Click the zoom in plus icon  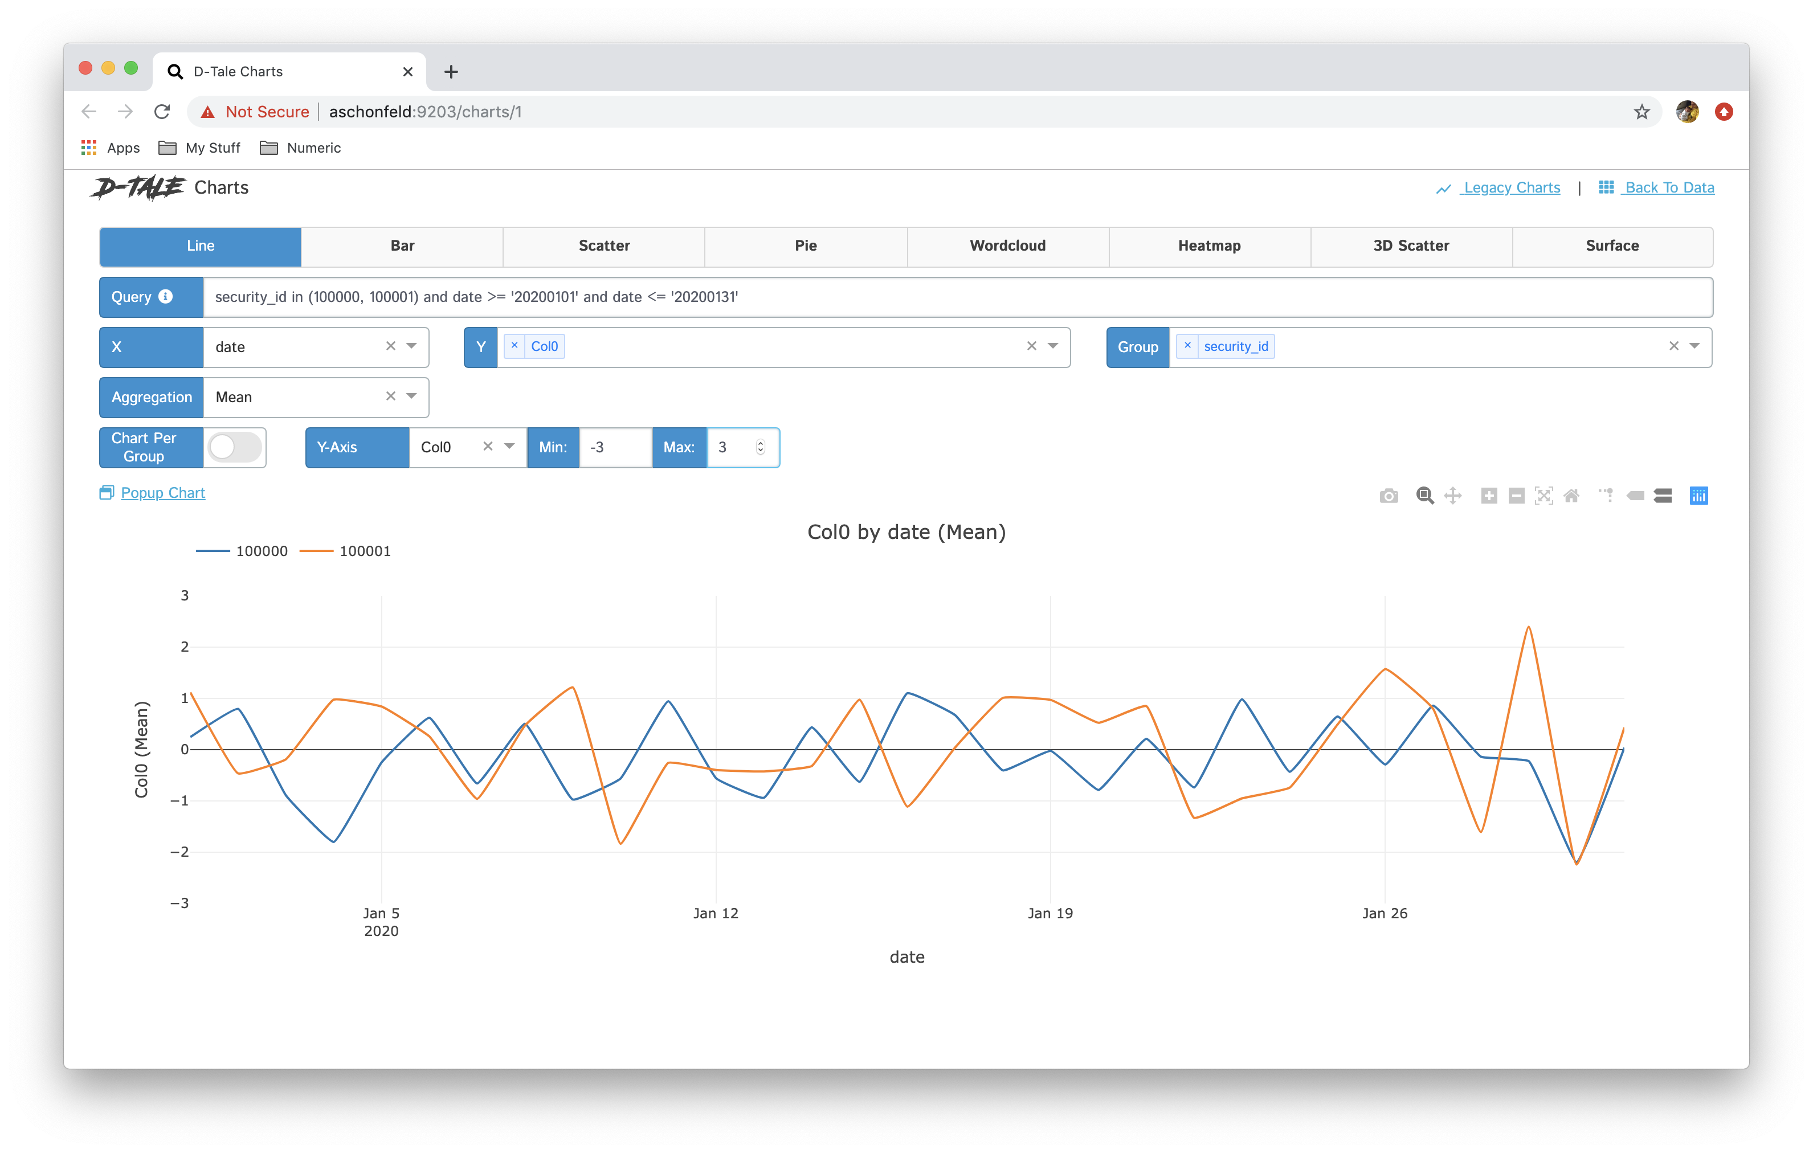(x=1488, y=496)
